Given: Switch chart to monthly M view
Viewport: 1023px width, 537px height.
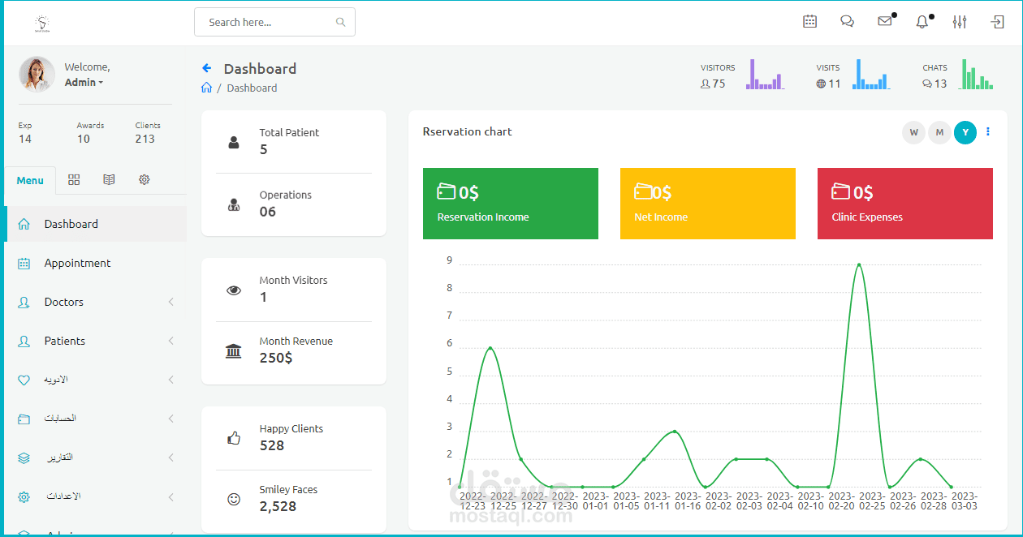Looking at the screenshot, I should [939, 132].
